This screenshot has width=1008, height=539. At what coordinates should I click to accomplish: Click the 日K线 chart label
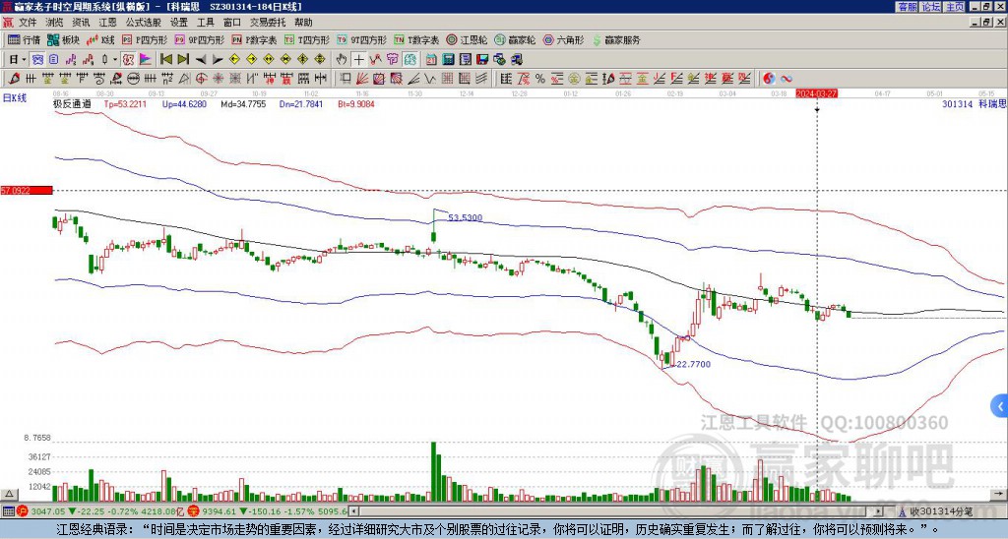tap(14, 97)
